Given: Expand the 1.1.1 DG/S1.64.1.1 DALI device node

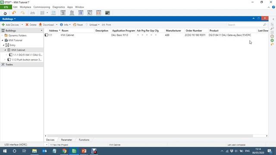Looking at the screenshot, I should point(7,55).
